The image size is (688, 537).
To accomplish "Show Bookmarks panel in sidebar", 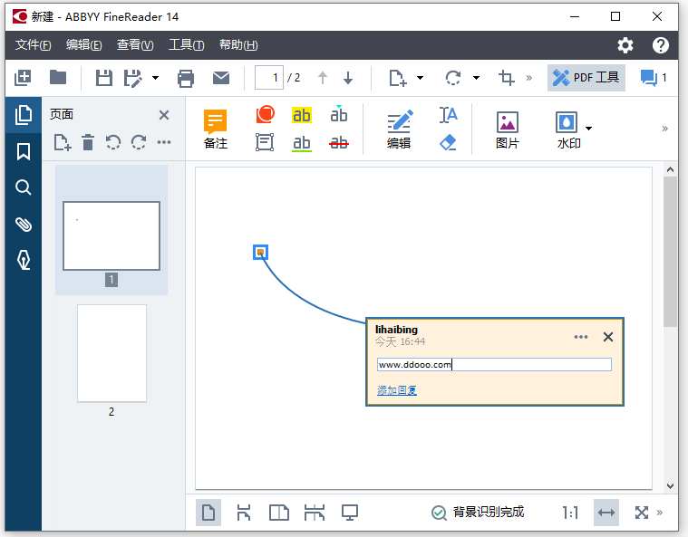I will (x=24, y=151).
